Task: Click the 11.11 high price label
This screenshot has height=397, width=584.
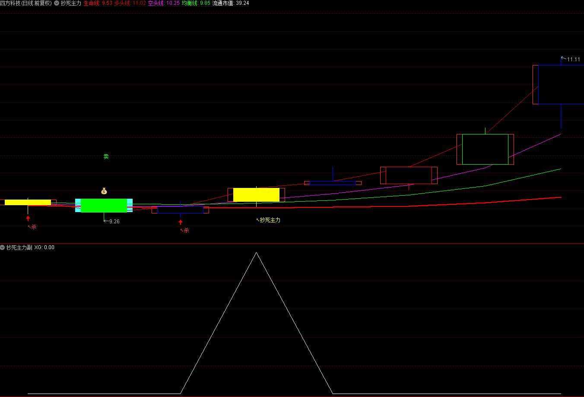Action: click(574, 59)
